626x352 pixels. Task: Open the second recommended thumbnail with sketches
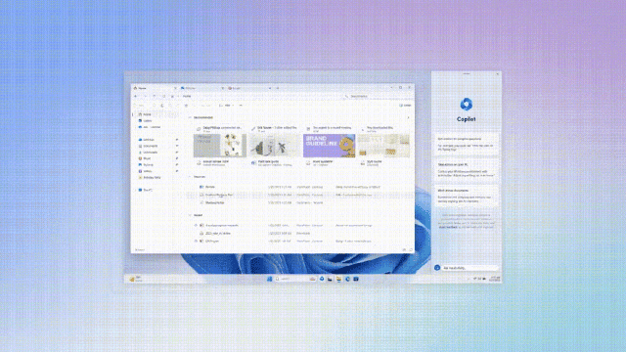[x=275, y=146]
